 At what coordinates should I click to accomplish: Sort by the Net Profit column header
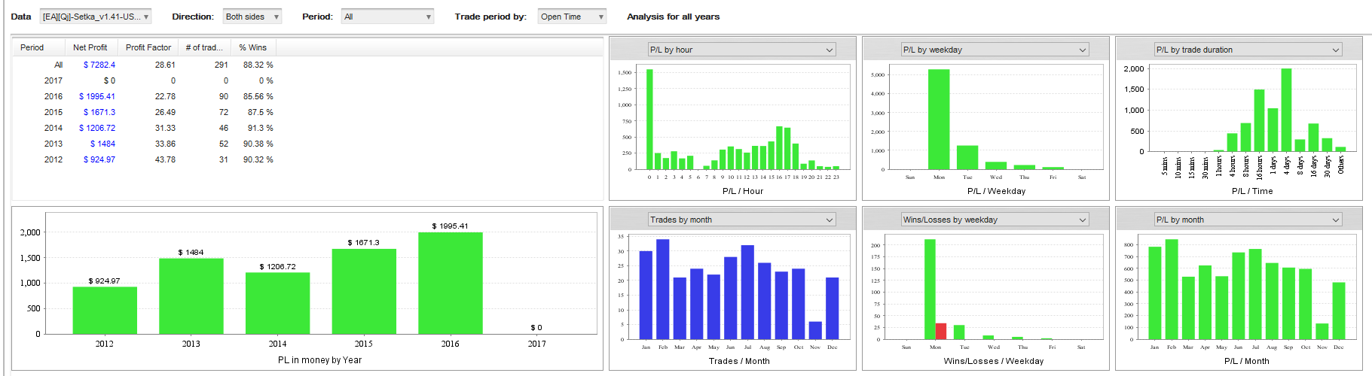coord(92,47)
